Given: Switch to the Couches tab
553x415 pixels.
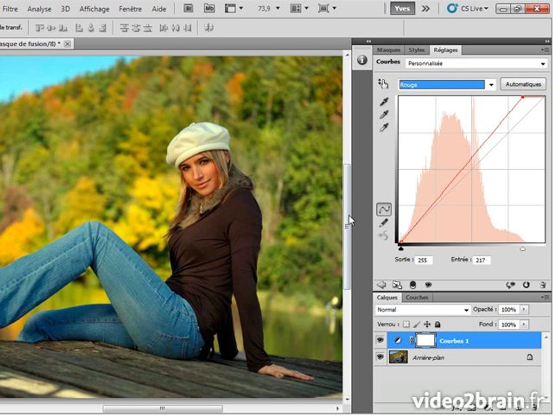Looking at the screenshot, I should tap(417, 297).
